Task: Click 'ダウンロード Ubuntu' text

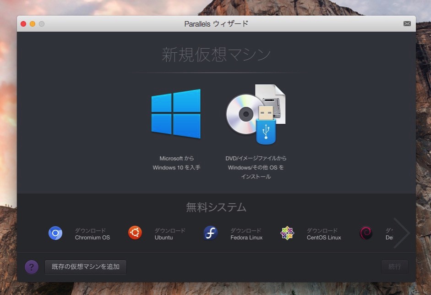Action: [x=170, y=234]
